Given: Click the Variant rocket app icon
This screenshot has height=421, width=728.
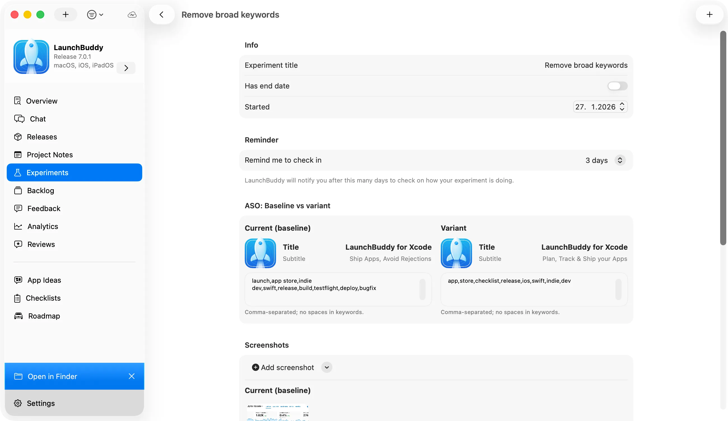Looking at the screenshot, I should [456, 253].
